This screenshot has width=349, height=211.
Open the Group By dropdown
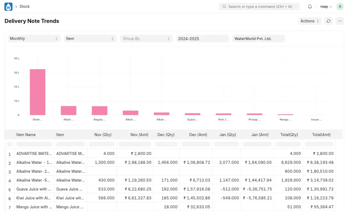coord(146,39)
